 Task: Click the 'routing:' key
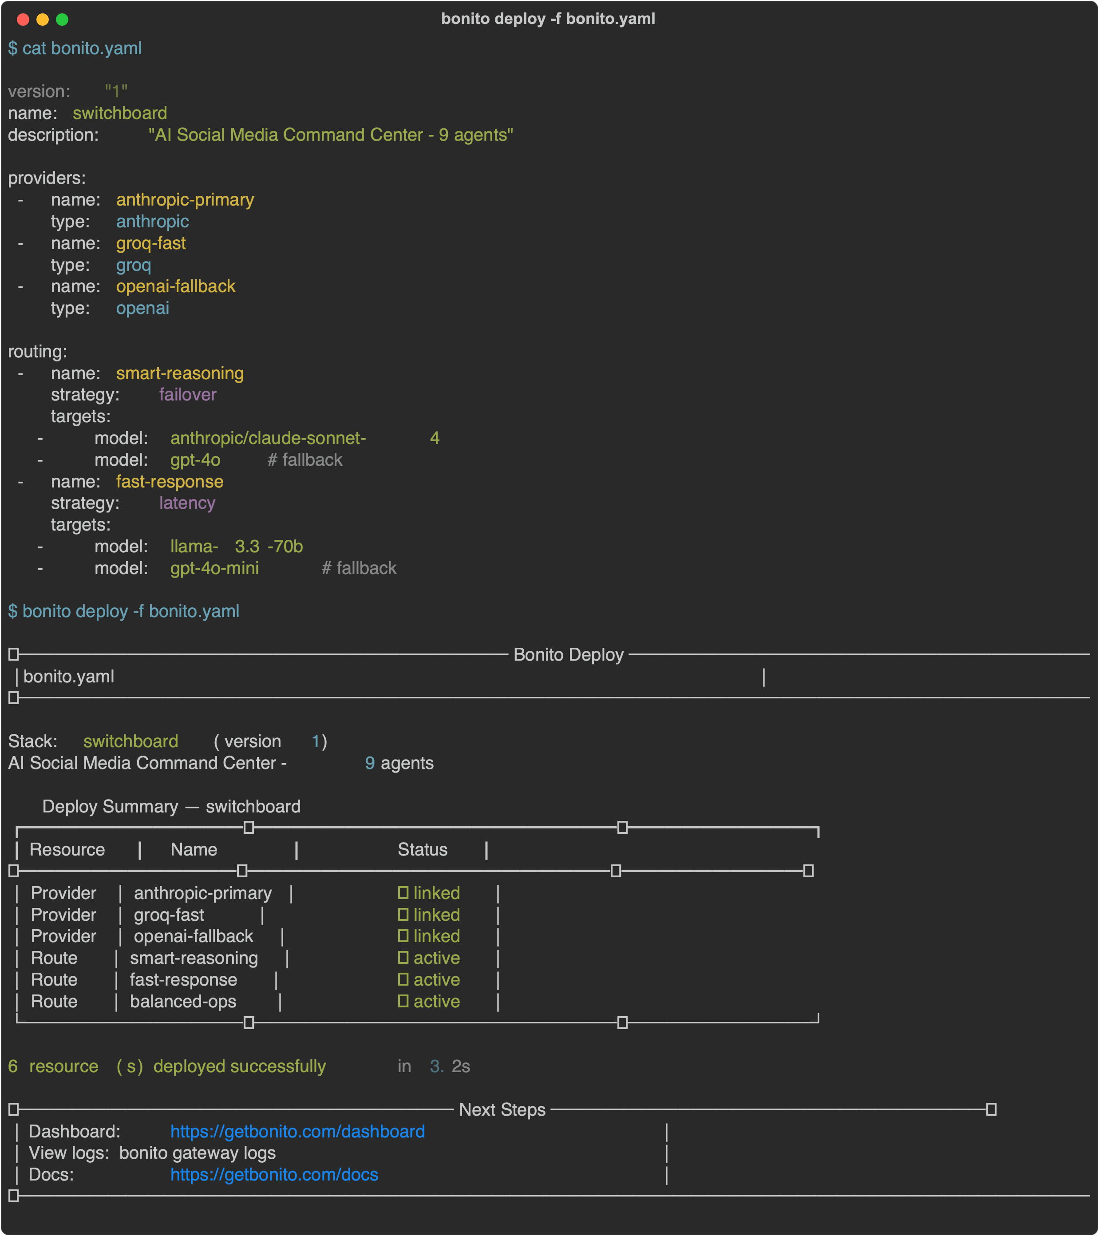[37, 352]
